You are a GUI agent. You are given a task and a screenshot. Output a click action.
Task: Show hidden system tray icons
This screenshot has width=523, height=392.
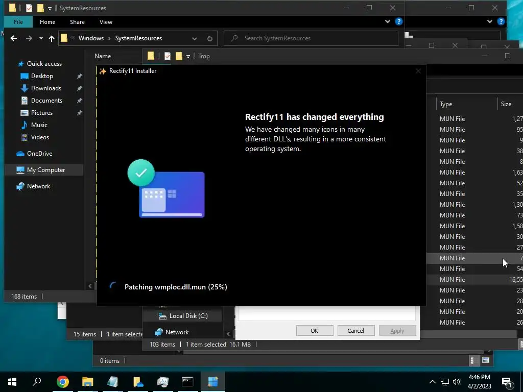432,382
